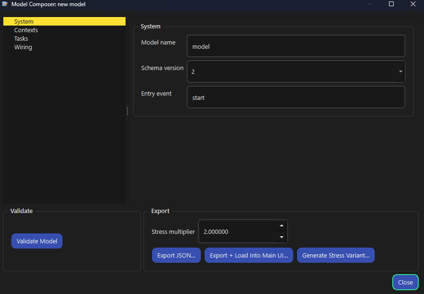Image resolution: width=424 pixels, height=294 pixels.
Task: Decrease Stress multiplier with down arrow
Action: (x=281, y=237)
